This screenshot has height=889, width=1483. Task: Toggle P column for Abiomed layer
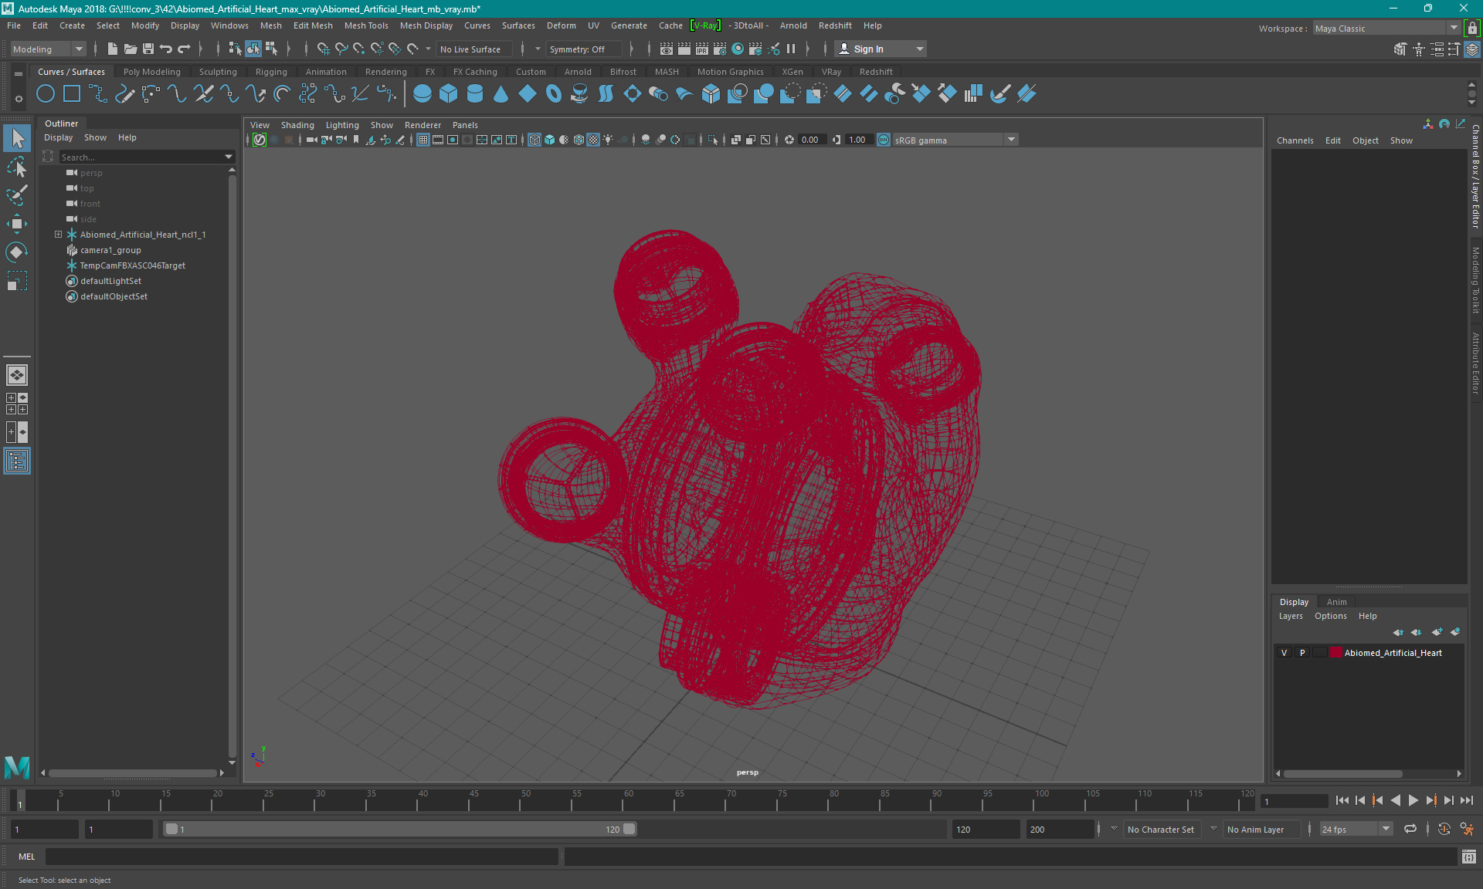(1301, 652)
